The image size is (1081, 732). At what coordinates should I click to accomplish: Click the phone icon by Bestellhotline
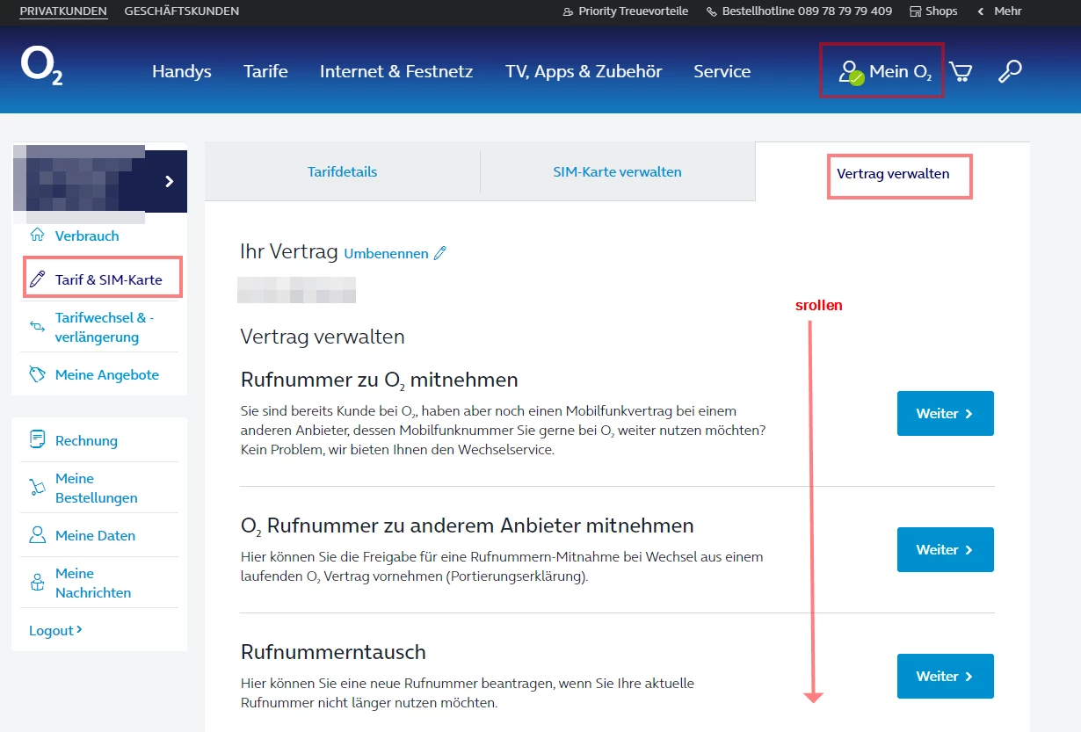point(712,11)
